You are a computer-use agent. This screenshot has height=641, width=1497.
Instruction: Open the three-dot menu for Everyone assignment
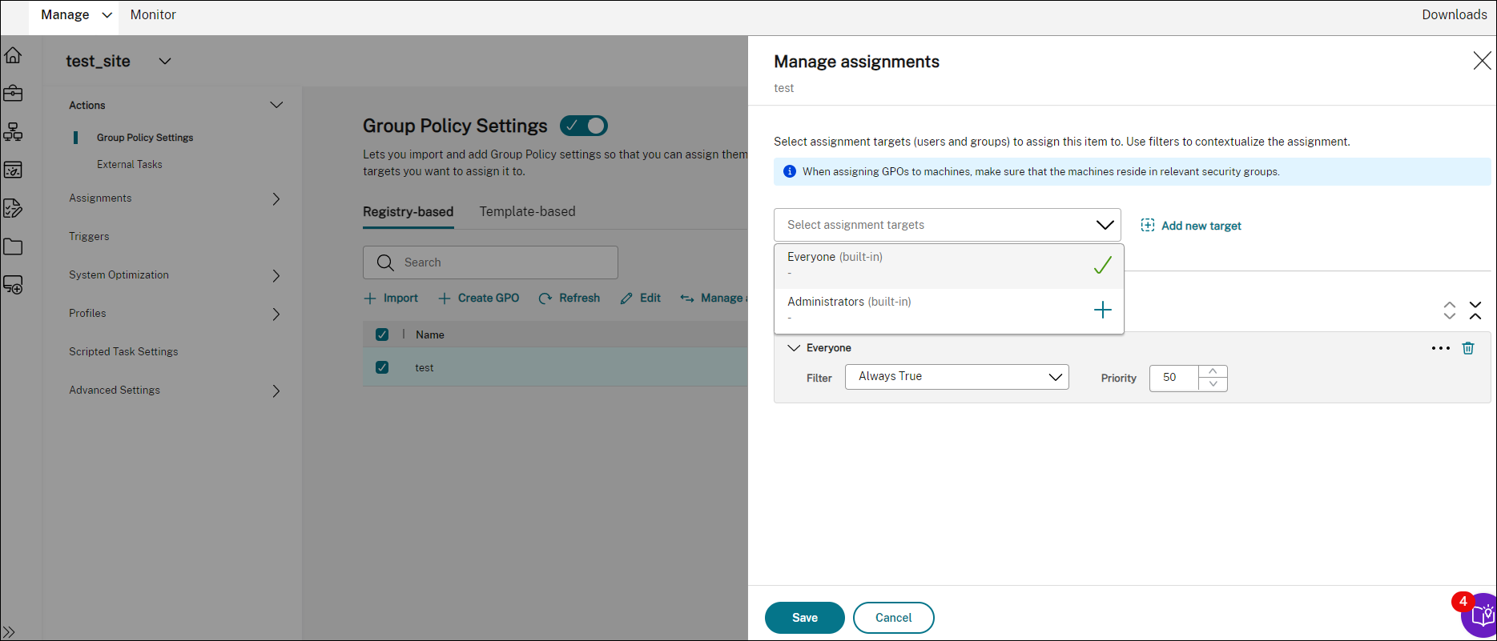(1440, 348)
